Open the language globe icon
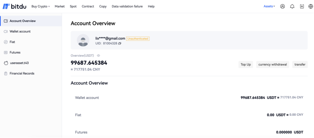The image size is (314, 138). 311,7
